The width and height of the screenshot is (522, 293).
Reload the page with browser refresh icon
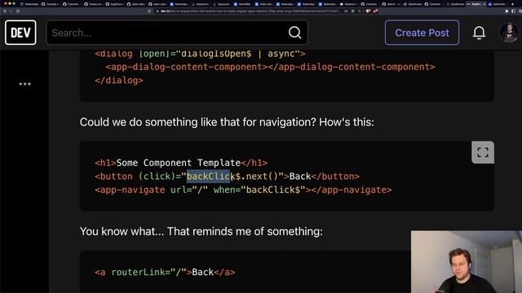pos(18,11)
